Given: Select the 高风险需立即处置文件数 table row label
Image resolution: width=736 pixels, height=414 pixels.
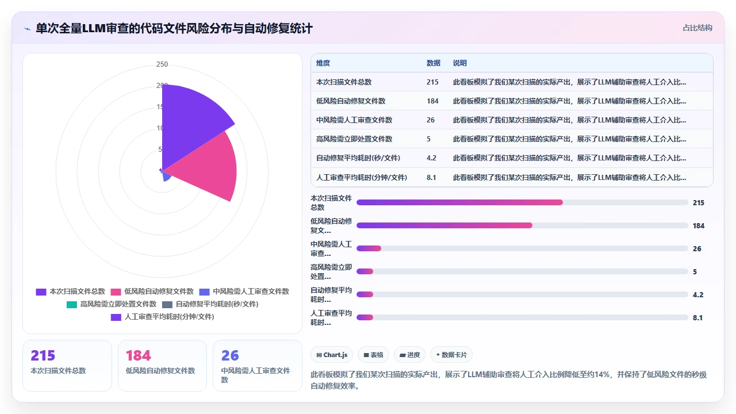Looking at the screenshot, I should [x=354, y=139].
